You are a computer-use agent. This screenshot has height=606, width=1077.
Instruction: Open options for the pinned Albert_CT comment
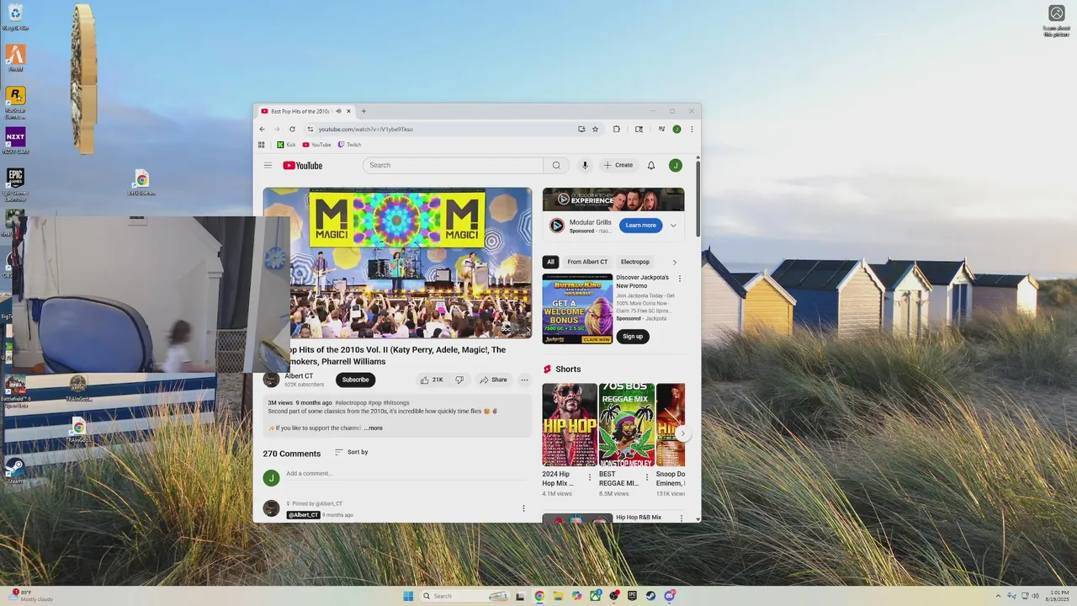(523, 508)
